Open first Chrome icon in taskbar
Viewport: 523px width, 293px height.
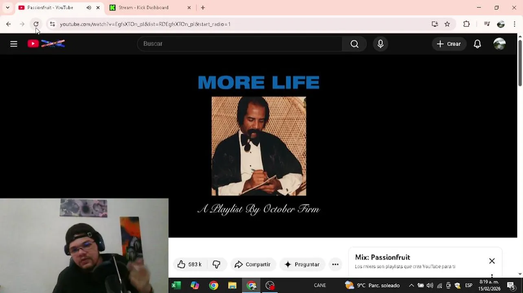coord(213,286)
